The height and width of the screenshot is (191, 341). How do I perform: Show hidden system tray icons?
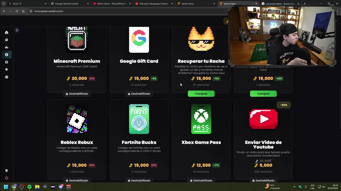coord(294,187)
